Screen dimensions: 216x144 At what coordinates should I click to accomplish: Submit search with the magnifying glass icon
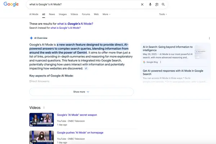[163, 4]
